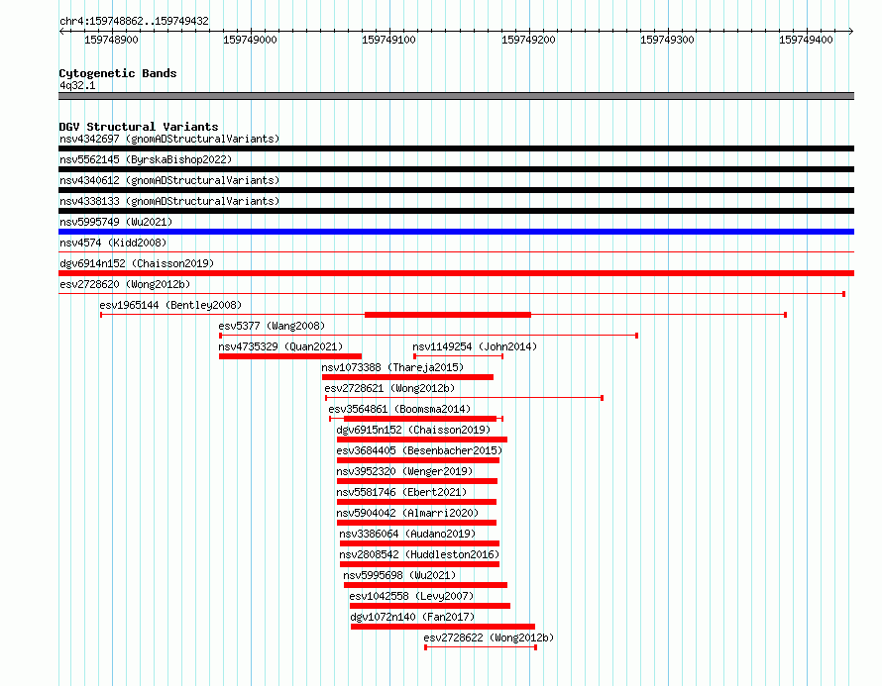Click the red dgv1072n140 Fan2017 bar
This screenshot has height=686, width=882.
point(443,627)
